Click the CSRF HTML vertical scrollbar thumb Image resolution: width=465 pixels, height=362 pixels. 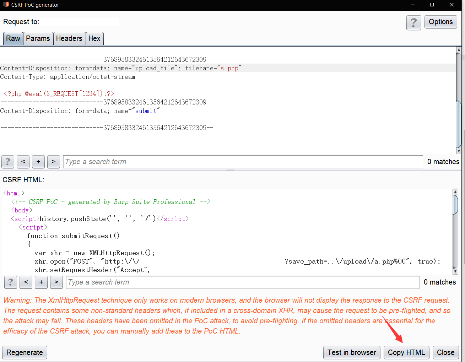coord(455,205)
